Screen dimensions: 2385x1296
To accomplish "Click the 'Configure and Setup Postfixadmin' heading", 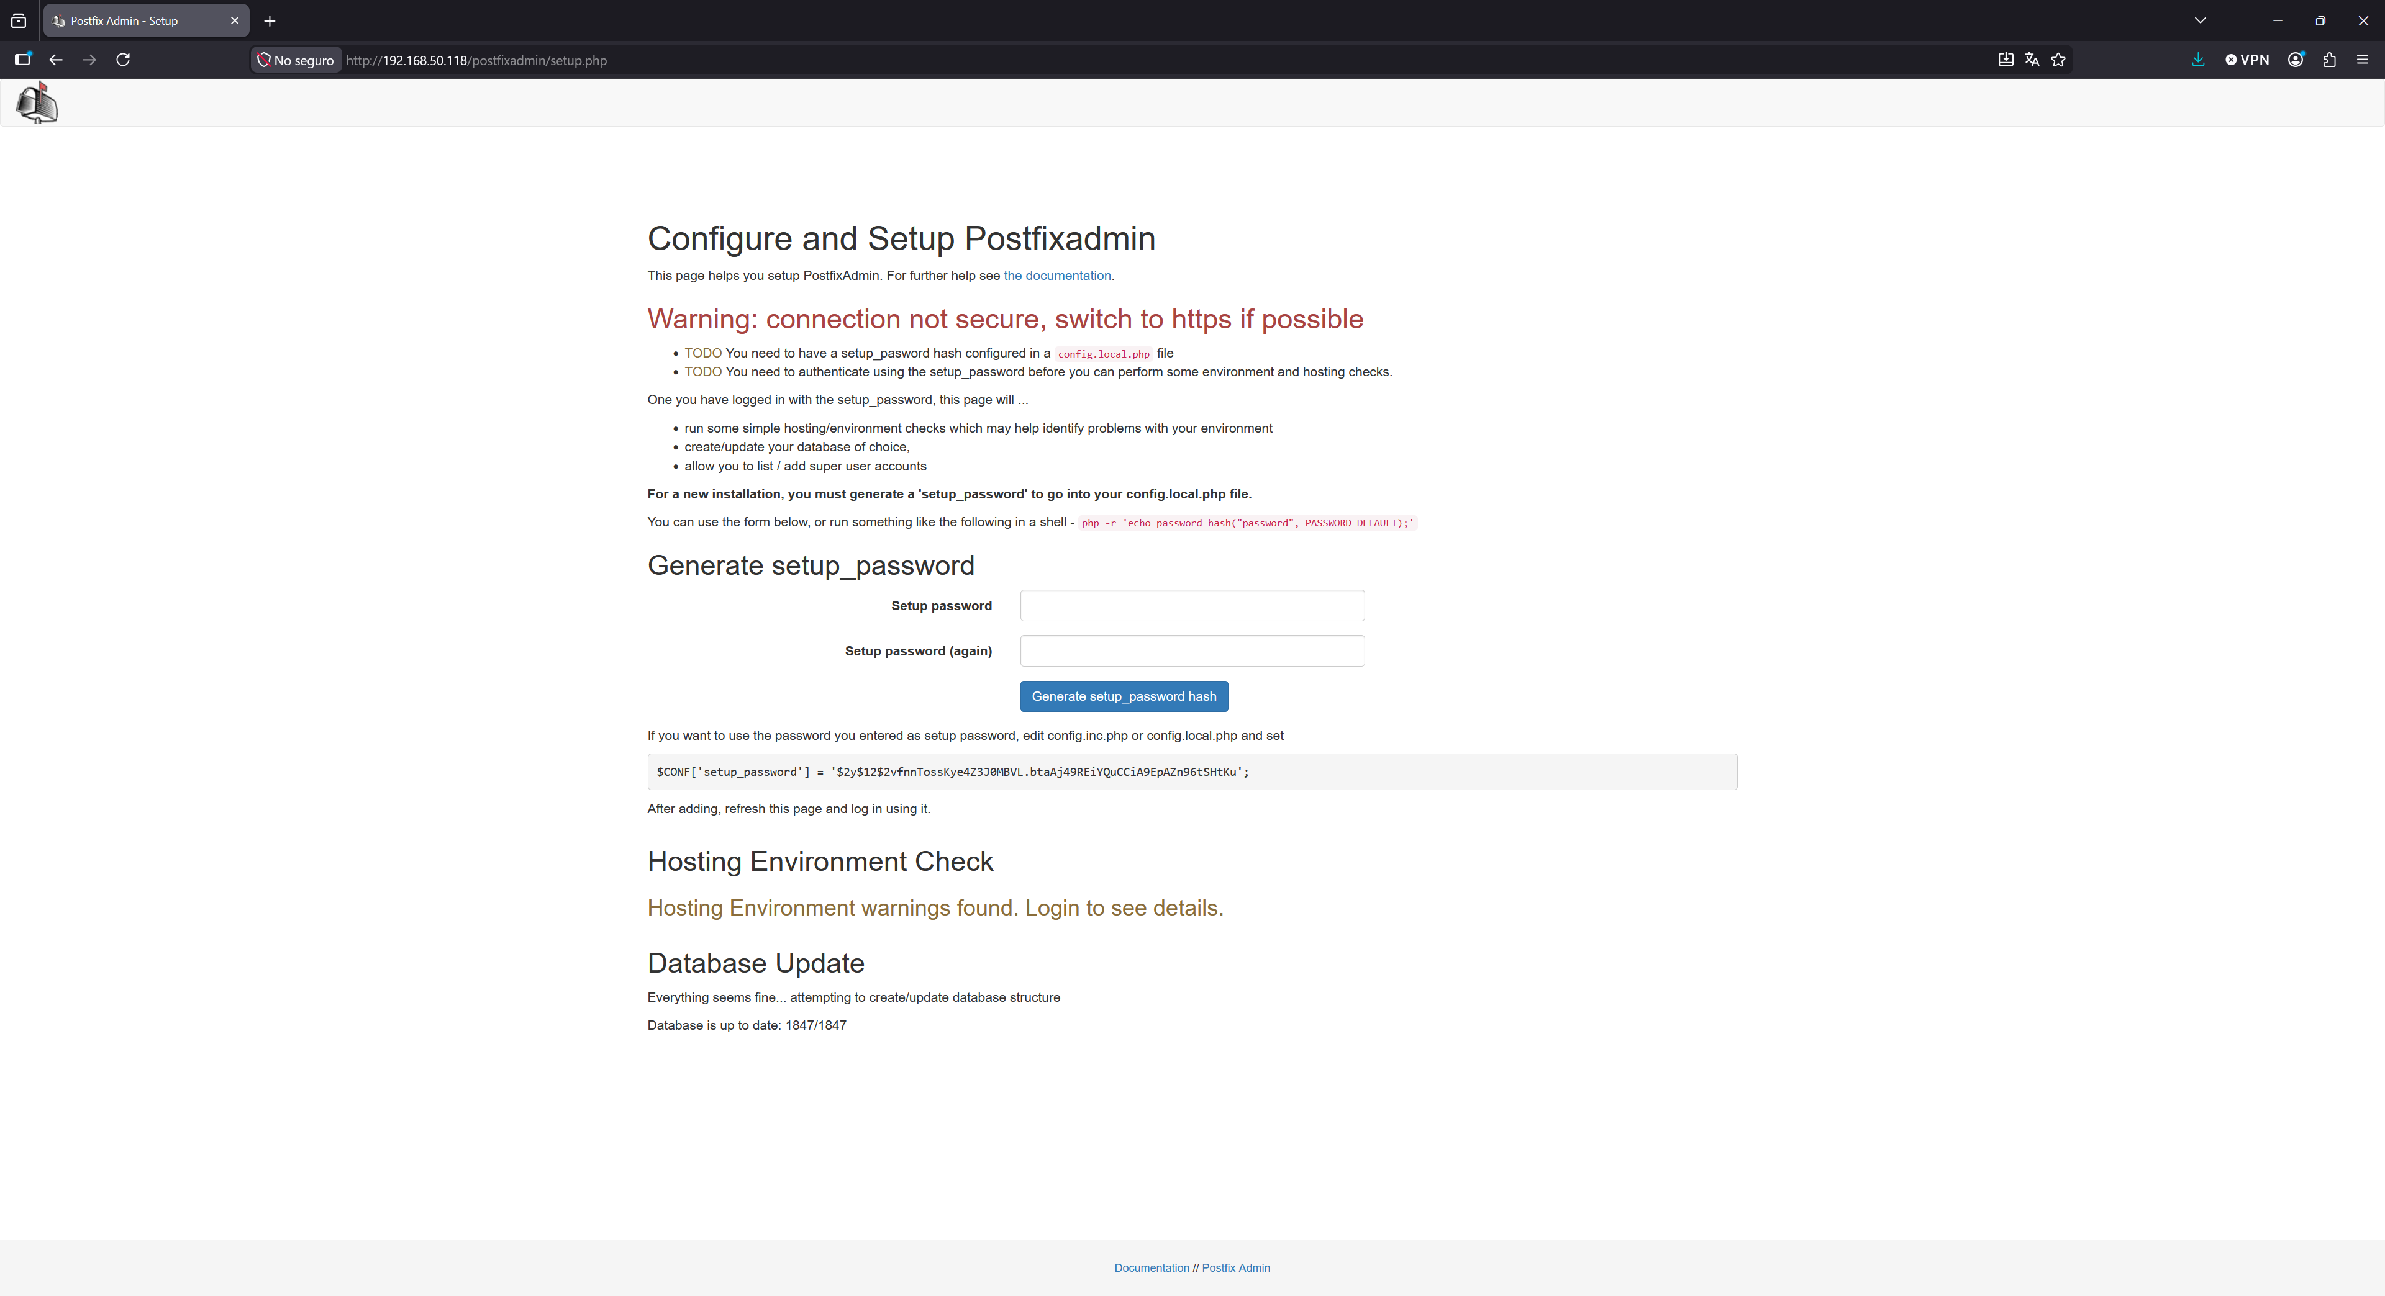I will [x=901, y=239].
